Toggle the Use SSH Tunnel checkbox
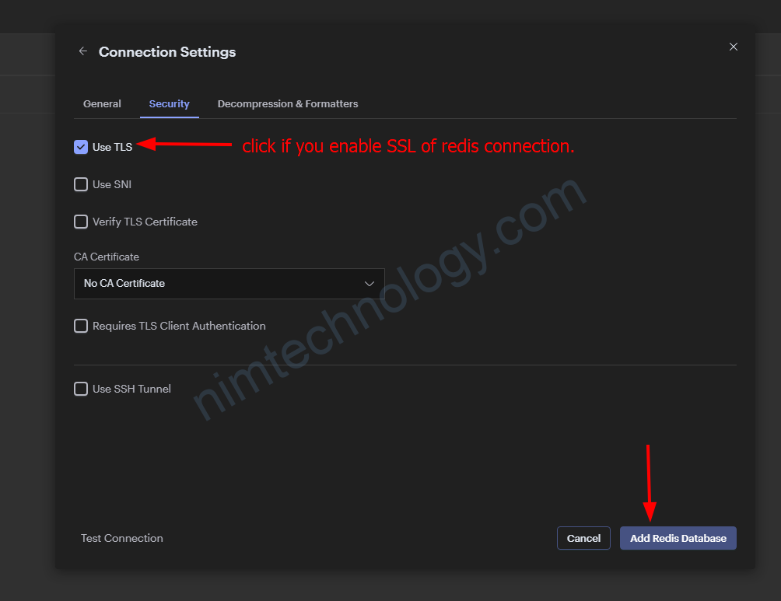Viewport: 781px width, 601px height. pyautogui.click(x=81, y=389)
